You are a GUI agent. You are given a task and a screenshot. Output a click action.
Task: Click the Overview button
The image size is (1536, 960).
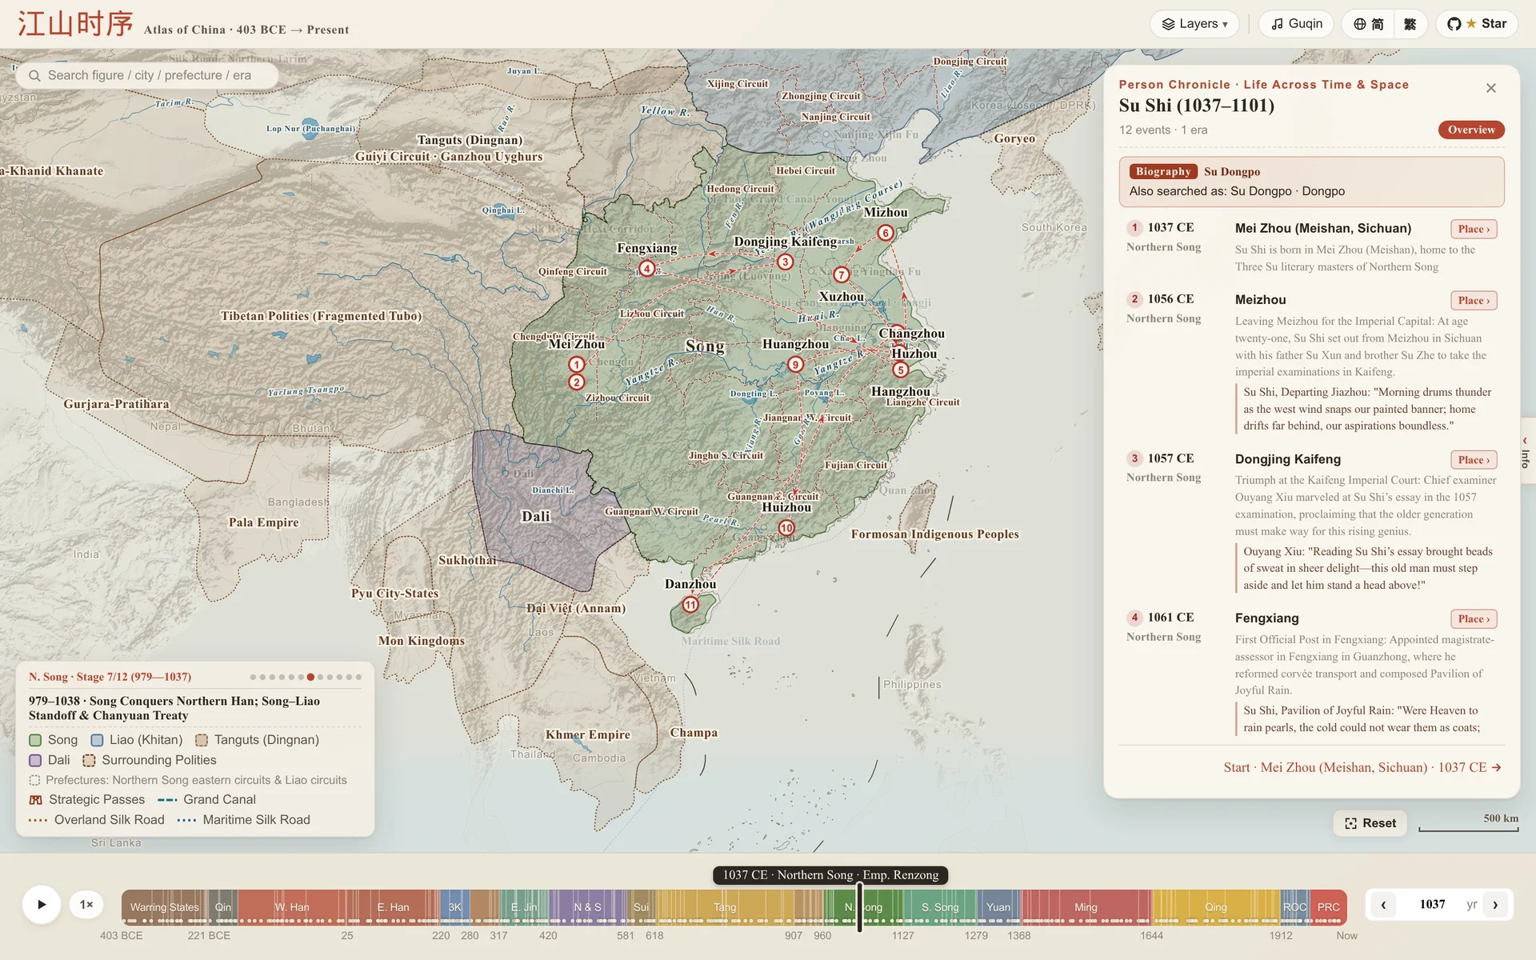click(x=1471, y=130)
